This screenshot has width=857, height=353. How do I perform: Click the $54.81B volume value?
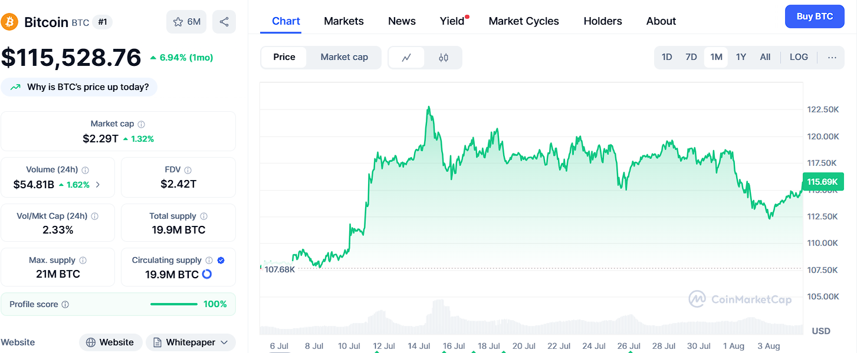click(x=34, y=185)
